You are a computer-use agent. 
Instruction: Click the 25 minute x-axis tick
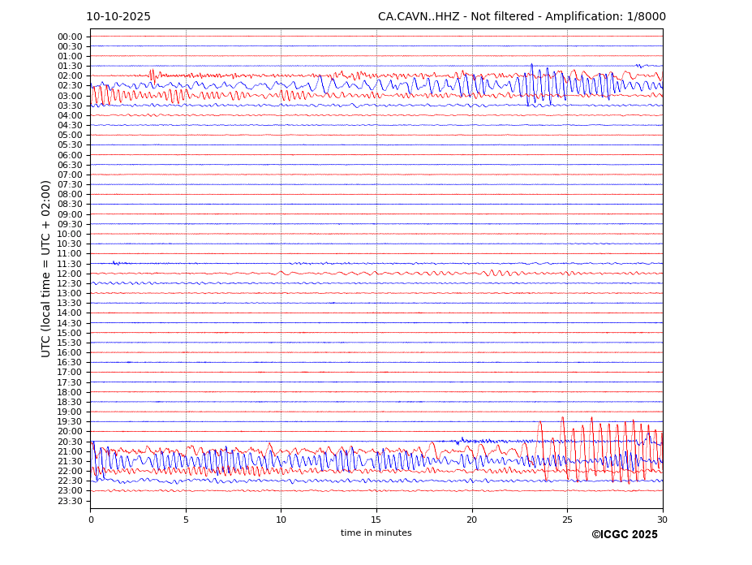pyautogui.click(x=567, y=520)
